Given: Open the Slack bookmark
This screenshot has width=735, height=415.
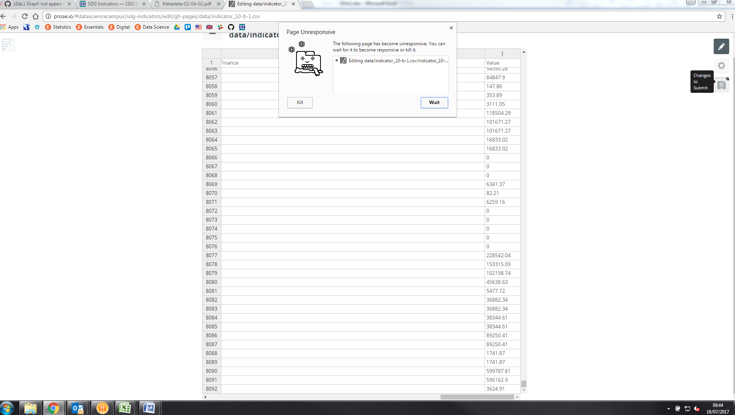Looking at the screenshot, I should [220, 27].
